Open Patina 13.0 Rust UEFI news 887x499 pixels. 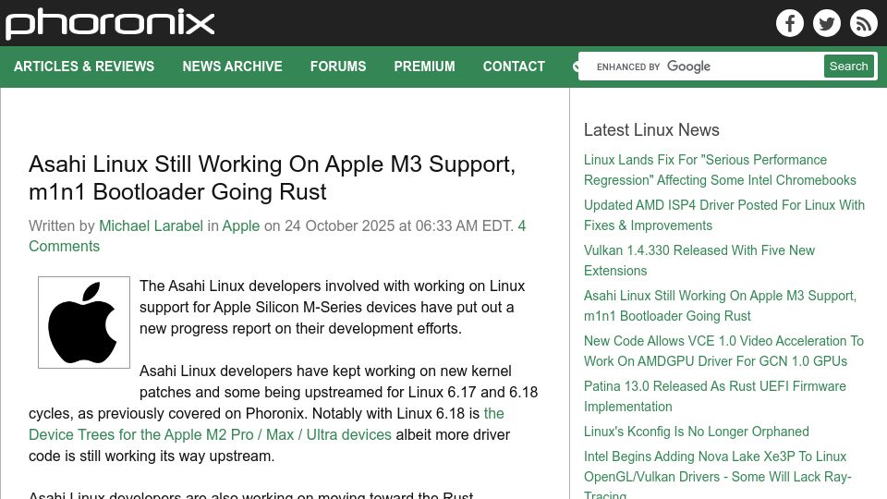(x=715, y=396)
